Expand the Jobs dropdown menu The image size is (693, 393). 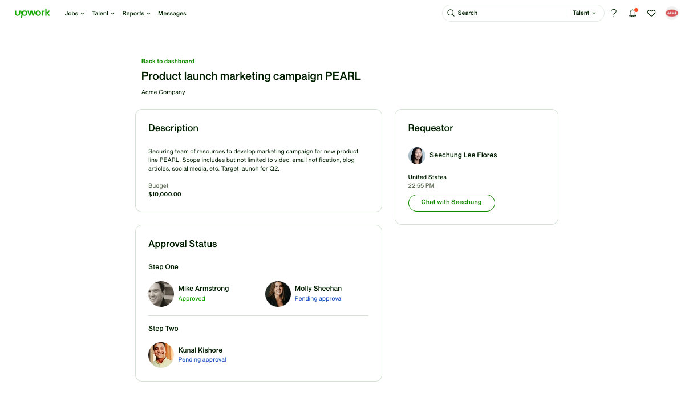click(x=74, y=13)
